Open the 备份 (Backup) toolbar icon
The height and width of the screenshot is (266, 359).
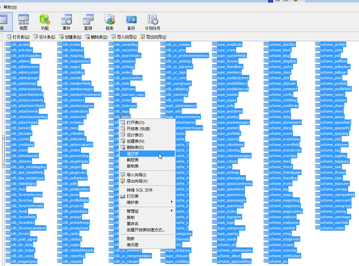pyautogui.click(x=131, y=22)
